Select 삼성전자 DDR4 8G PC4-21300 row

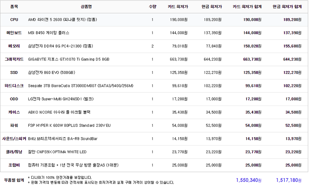(154, 46)
